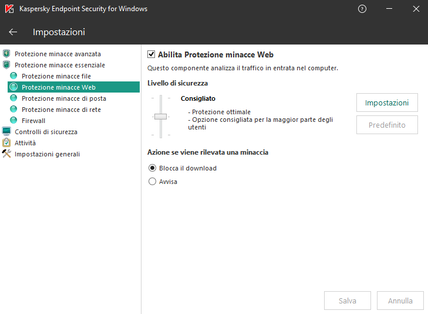428x314 pixels.
Task: Click the Livello di sicurezza heading
Action: pos(177,83)
